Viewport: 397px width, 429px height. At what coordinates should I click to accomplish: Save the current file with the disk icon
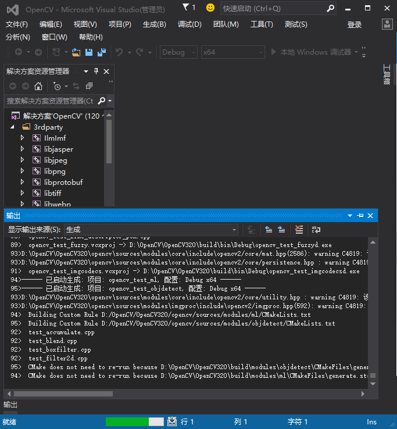89,52
